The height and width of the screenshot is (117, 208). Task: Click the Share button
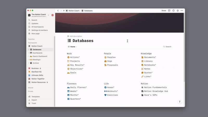tap(164, 11)
